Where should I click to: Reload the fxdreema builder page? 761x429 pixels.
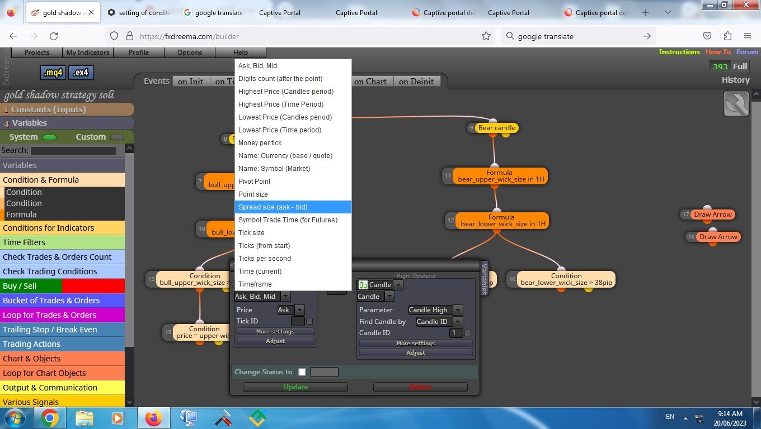click(54, 36)
